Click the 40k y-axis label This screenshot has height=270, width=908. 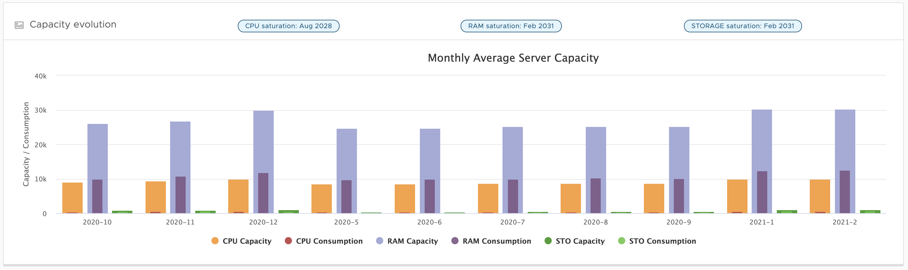(40, 76)
